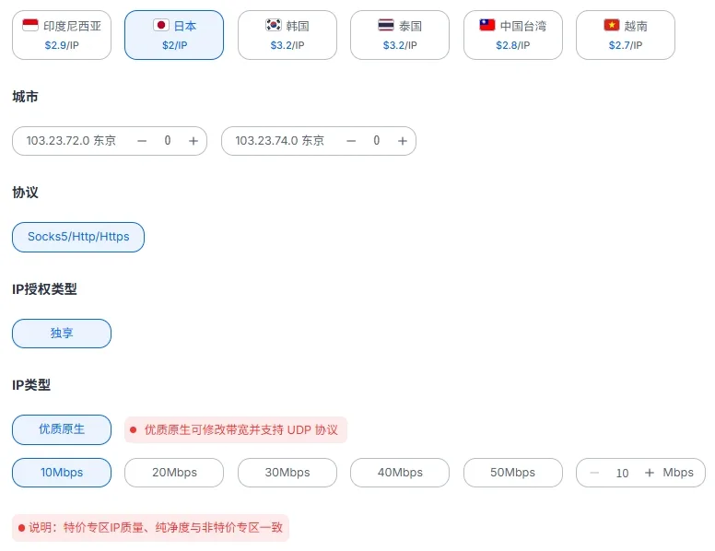Decrease the custom Mbps value
The width and height of the screenshot is (715, 551).
[x=594, y=473]
